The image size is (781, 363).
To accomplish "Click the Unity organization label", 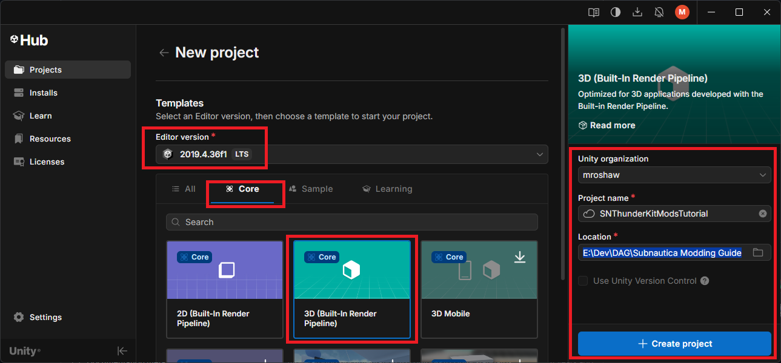I will (613, 159).
